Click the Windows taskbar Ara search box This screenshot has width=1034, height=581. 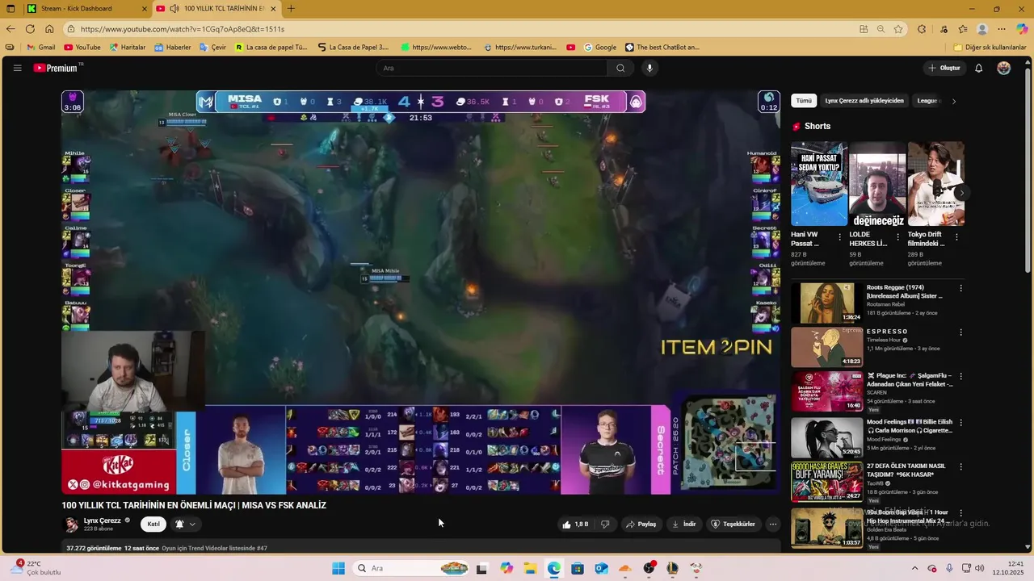click(x=412, y=568)
